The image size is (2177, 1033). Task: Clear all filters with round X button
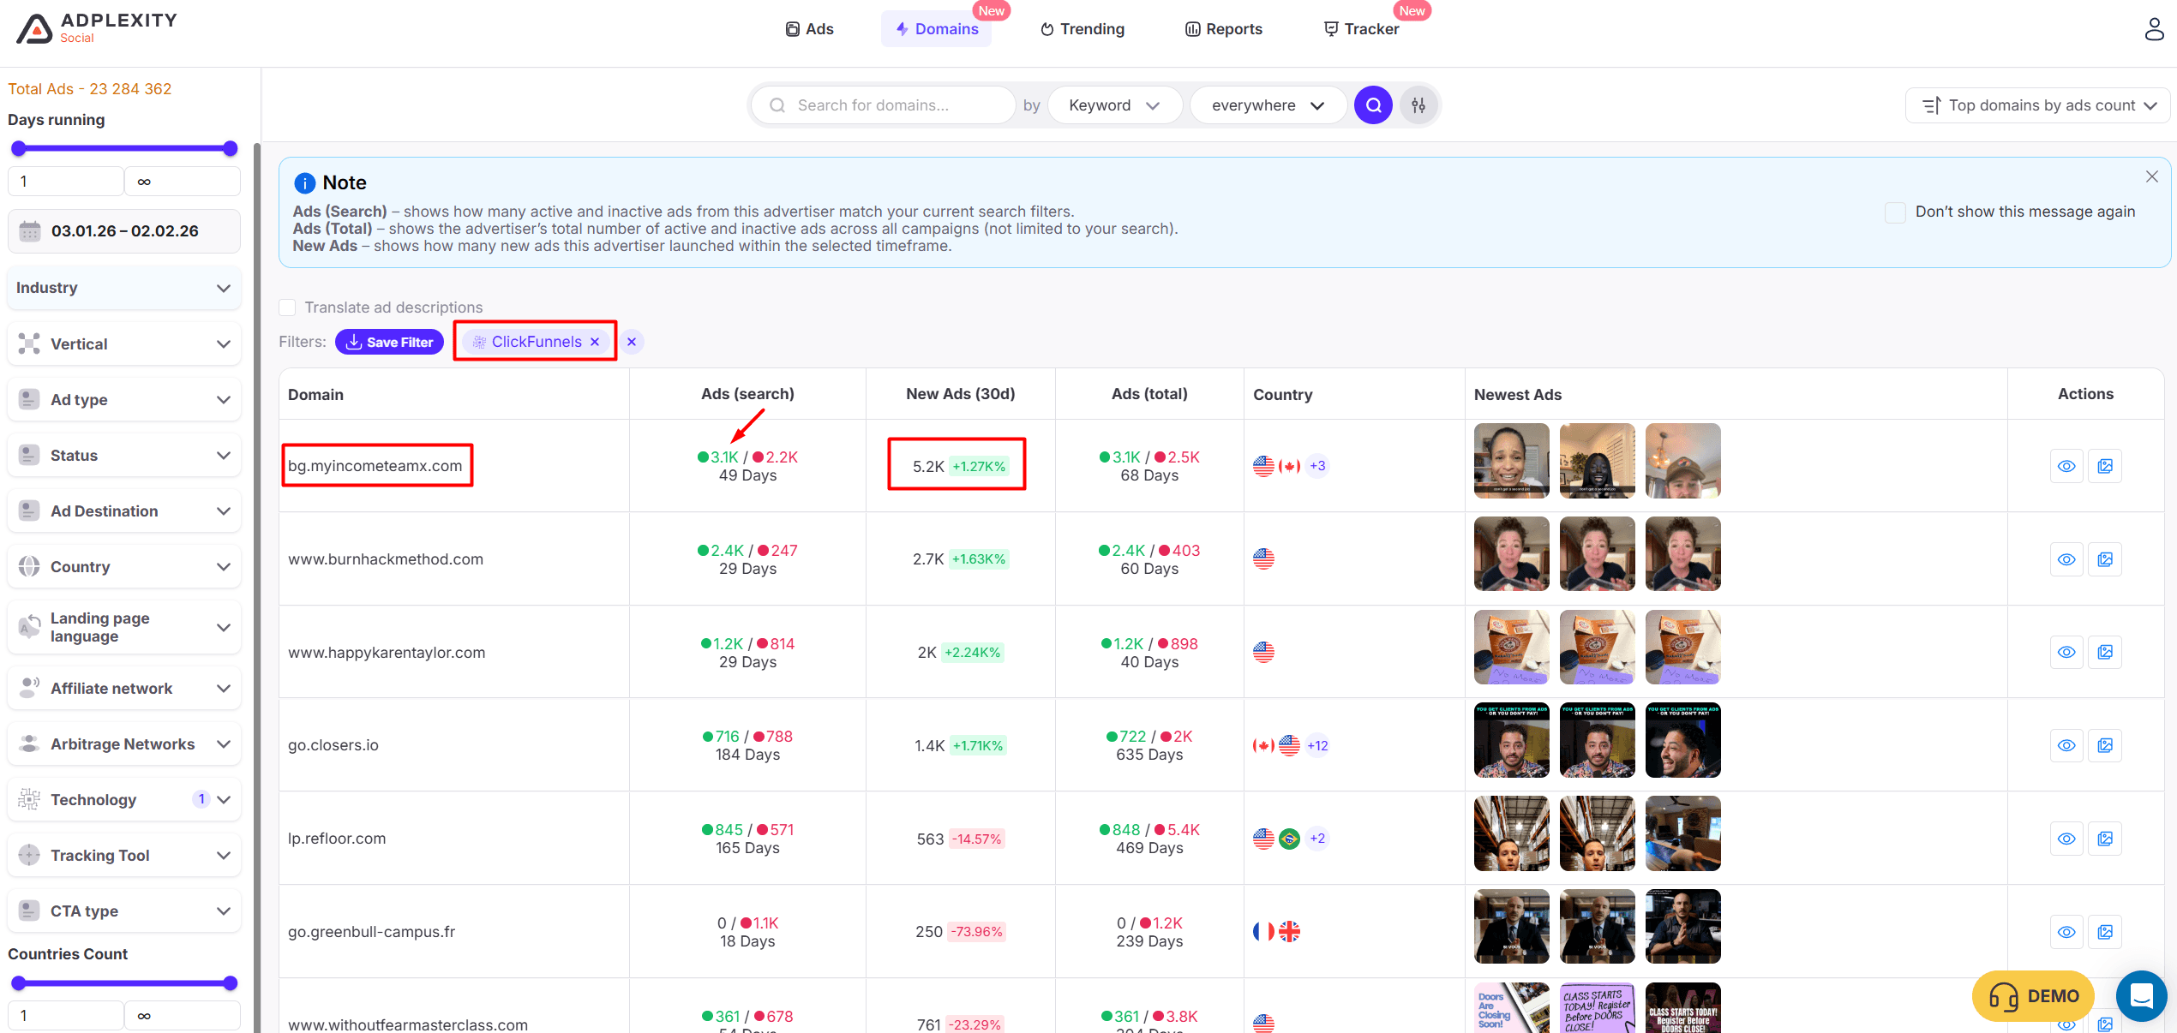[632, 342]
